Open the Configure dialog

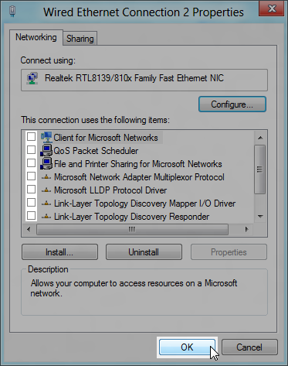coord(232,104)
